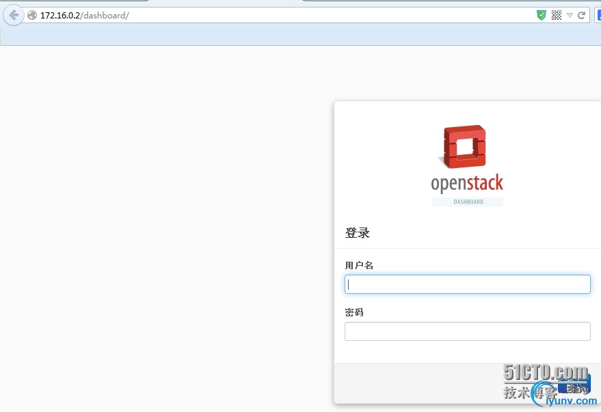Open the QR code icon in address bar
The image size is (601, 412).
click(x=557, y=15)
